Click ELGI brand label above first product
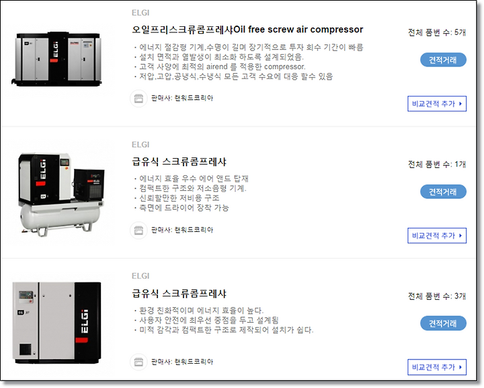This screenshot has height=388, width=484. [x=140, y=13]
